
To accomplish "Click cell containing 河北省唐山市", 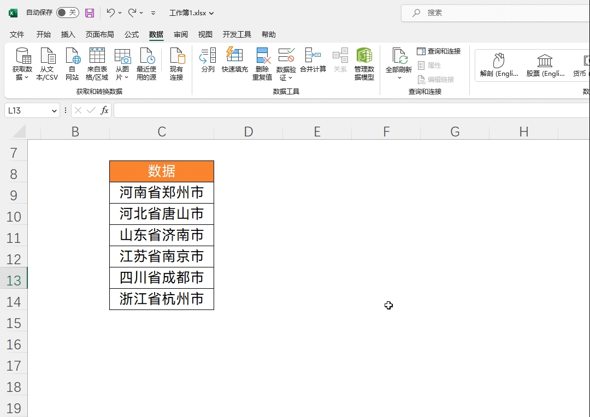I will [x=162, y=214].
